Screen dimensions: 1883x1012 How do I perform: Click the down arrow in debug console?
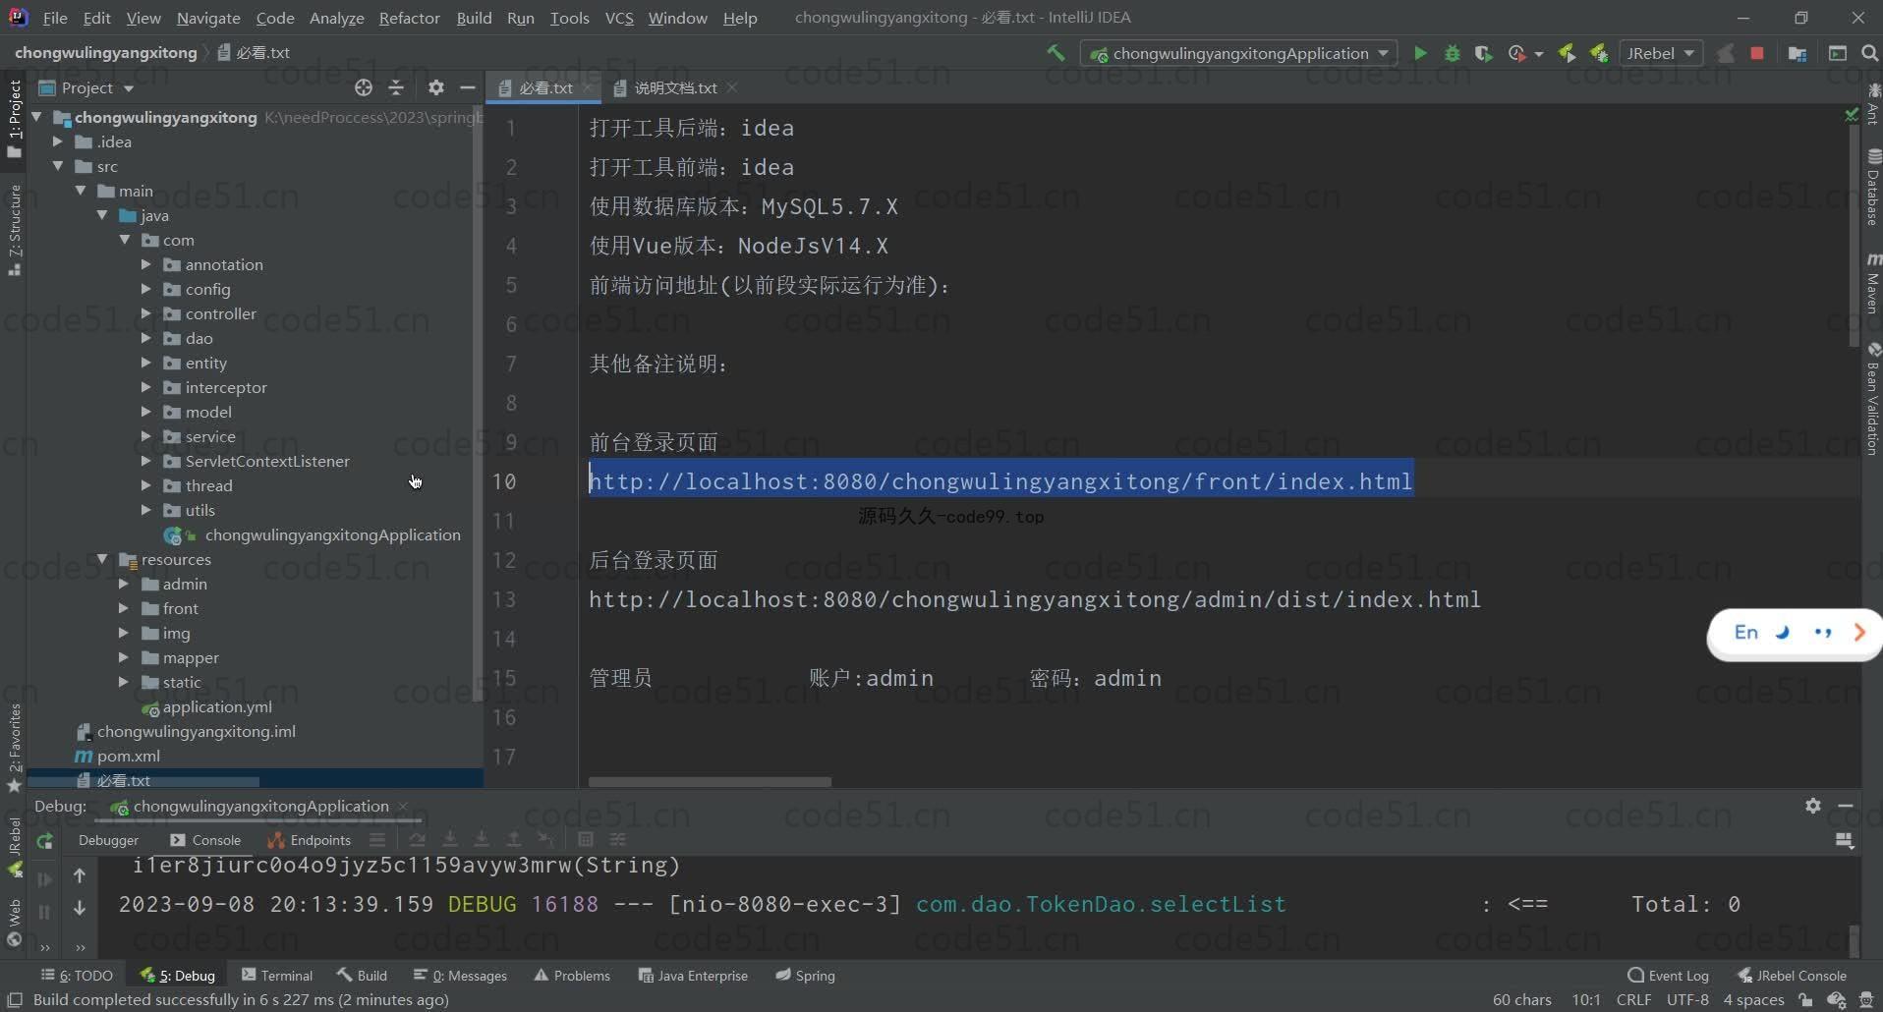[80, 909]
